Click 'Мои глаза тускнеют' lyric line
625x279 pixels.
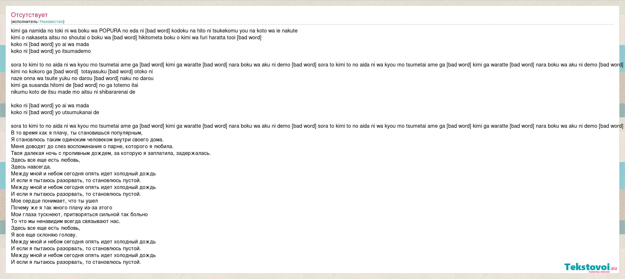point(79,214)
